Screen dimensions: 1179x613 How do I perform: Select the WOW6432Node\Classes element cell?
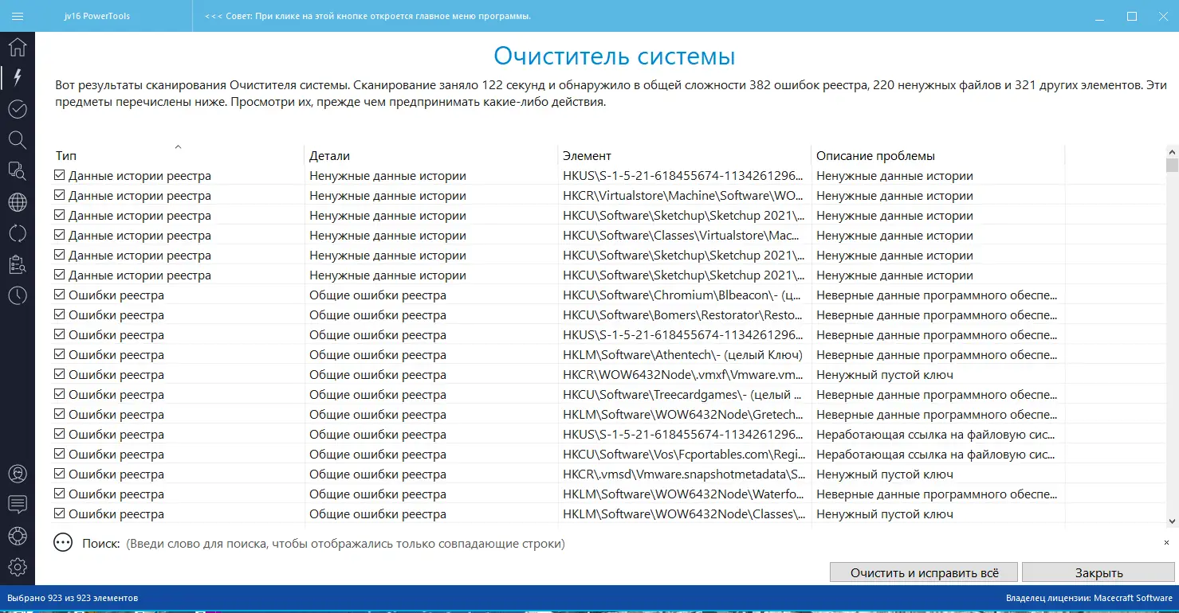685,513
